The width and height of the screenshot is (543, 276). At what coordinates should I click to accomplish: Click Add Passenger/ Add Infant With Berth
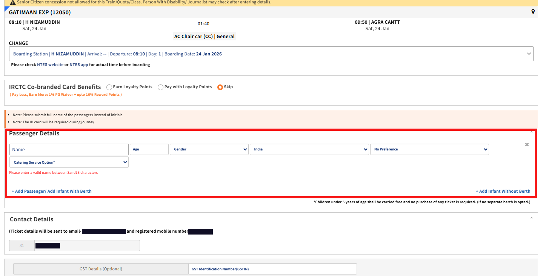point(52,191)
